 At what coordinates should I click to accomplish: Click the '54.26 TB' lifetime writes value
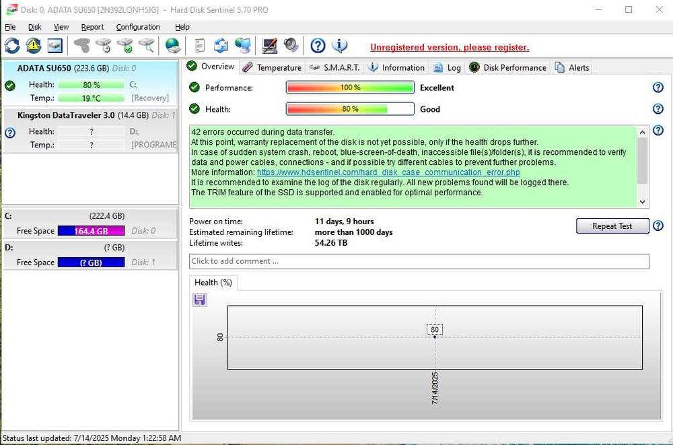[331, 242]
